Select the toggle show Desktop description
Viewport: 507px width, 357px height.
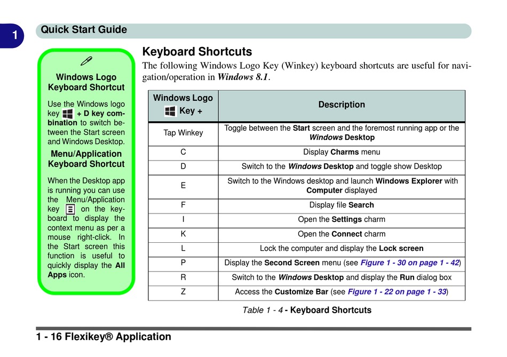(342, 166)
